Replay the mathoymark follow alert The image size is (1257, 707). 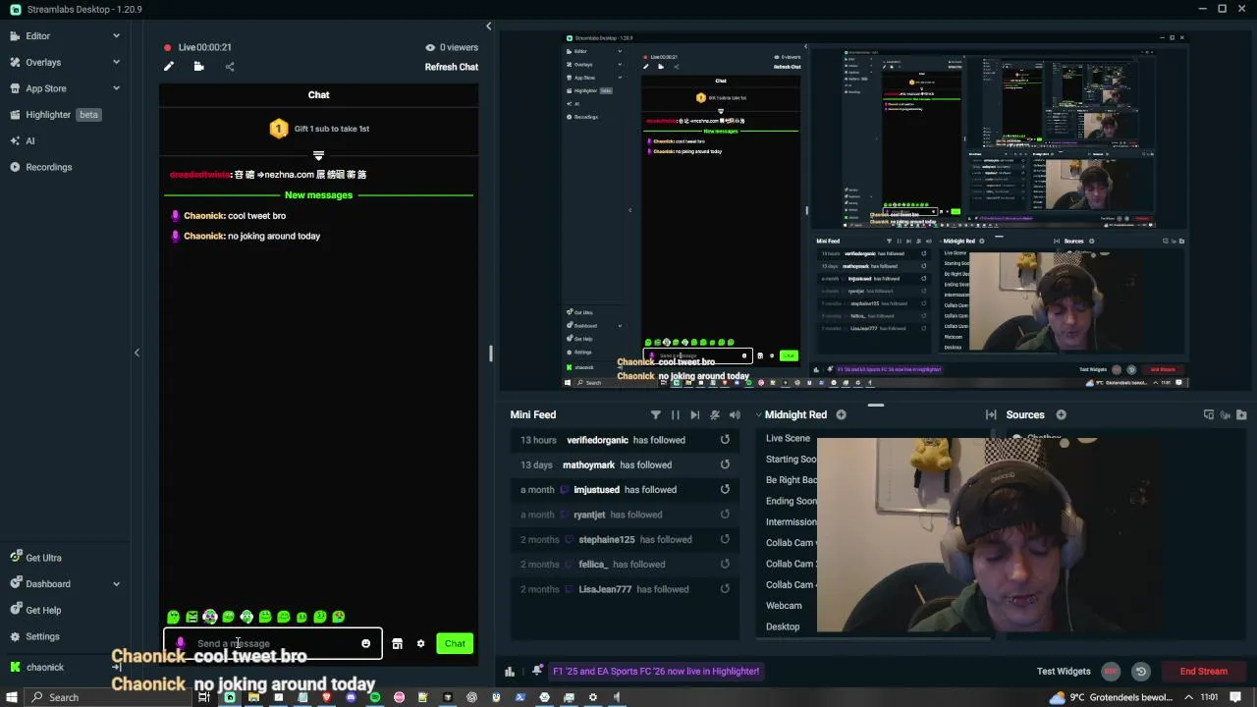(725, 464)
